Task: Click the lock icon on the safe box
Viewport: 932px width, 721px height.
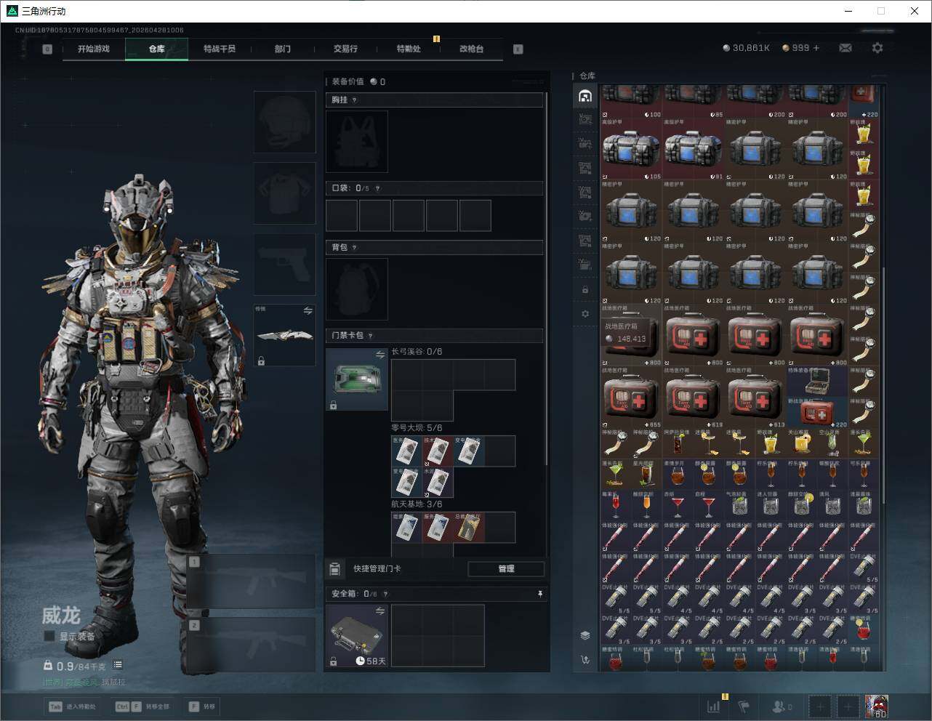Action: [x=334, y=661]
